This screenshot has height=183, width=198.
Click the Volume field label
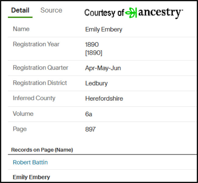pyautogui.click(x=23, y=114)
